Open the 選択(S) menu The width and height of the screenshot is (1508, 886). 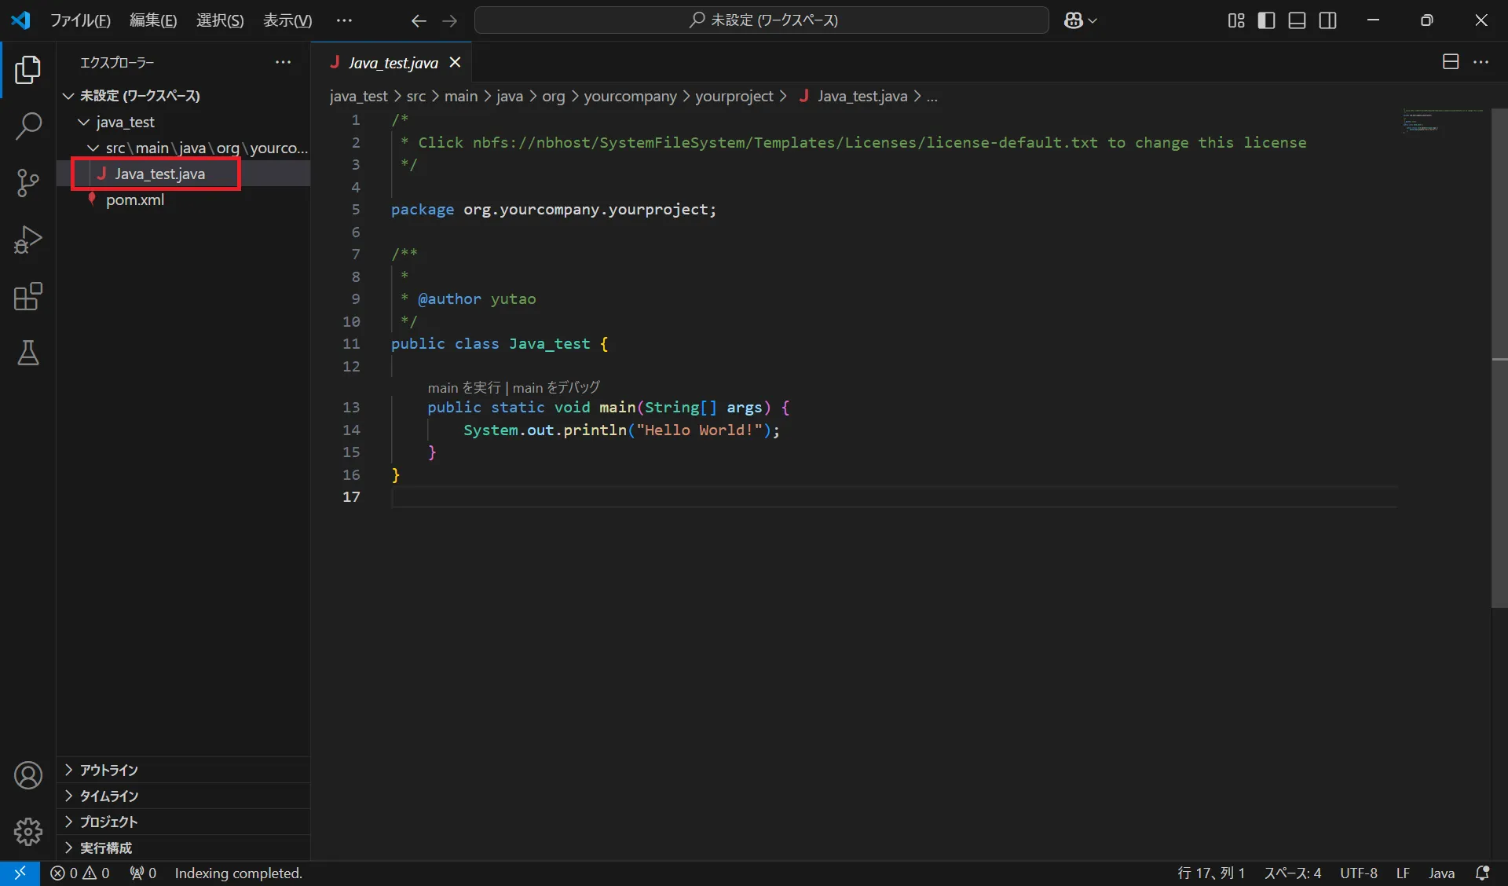pos(220,20)
